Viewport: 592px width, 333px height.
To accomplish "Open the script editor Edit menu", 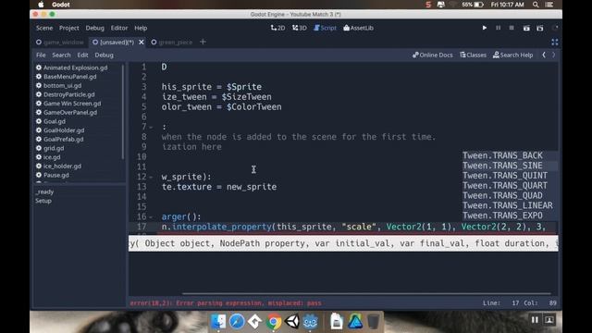I will point(82,55).
